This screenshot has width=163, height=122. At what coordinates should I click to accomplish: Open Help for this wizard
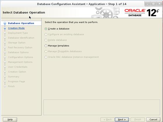click(10, 119)
